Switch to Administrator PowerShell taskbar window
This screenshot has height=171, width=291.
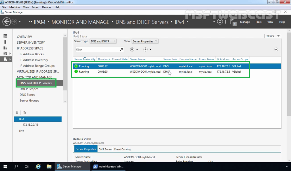click(108, 166)
